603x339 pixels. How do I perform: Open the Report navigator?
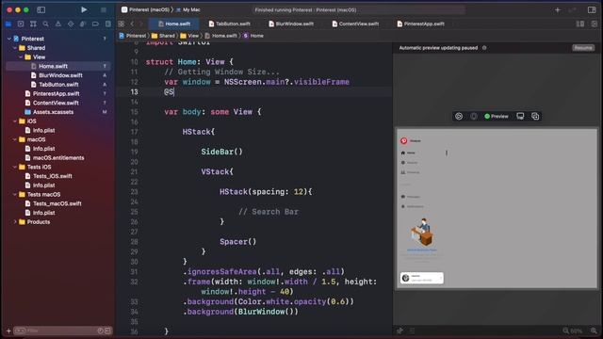108,24
